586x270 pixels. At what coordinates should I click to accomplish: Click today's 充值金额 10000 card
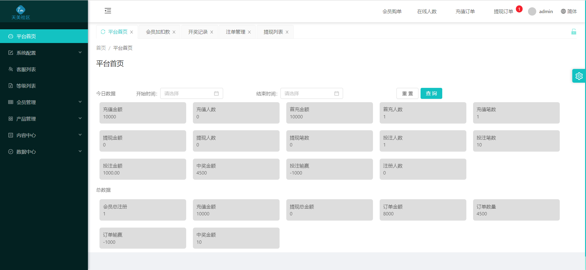tap(143, 113)
